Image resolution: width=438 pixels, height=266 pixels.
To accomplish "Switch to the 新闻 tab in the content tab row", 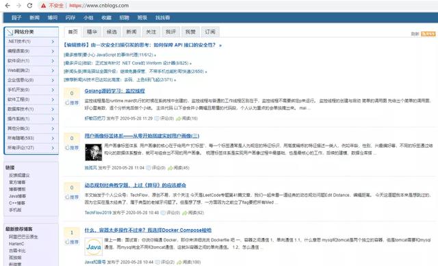I will tap(131, 32).
